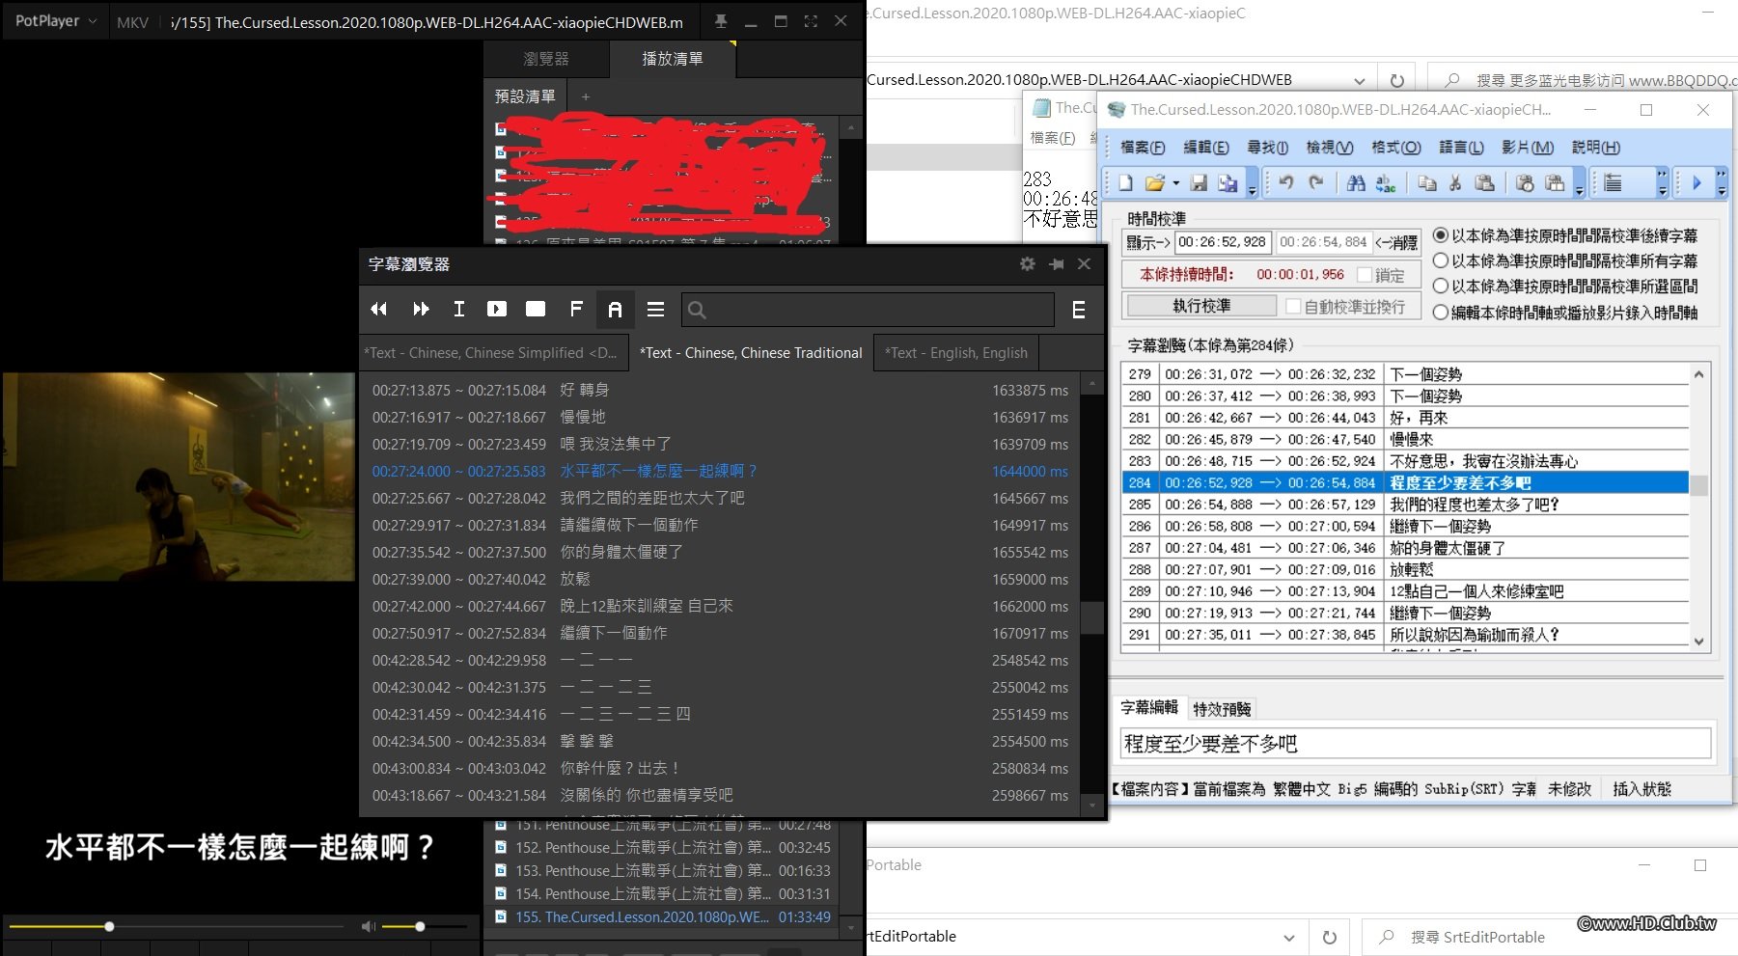Screen dimensions: 1738x956
Task: Cut selection with the scissors icon
Action: coord(1456,182)
